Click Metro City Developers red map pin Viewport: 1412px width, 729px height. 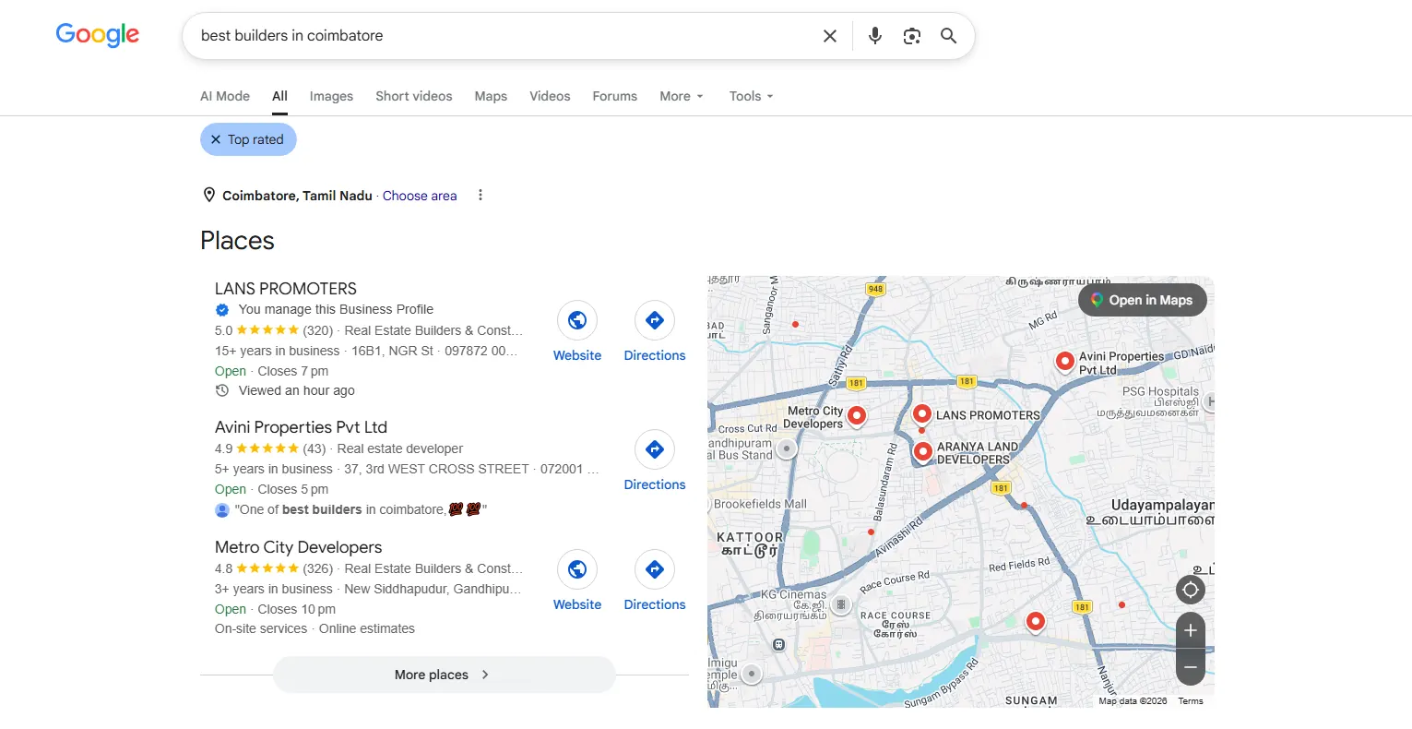click(857, 415)
